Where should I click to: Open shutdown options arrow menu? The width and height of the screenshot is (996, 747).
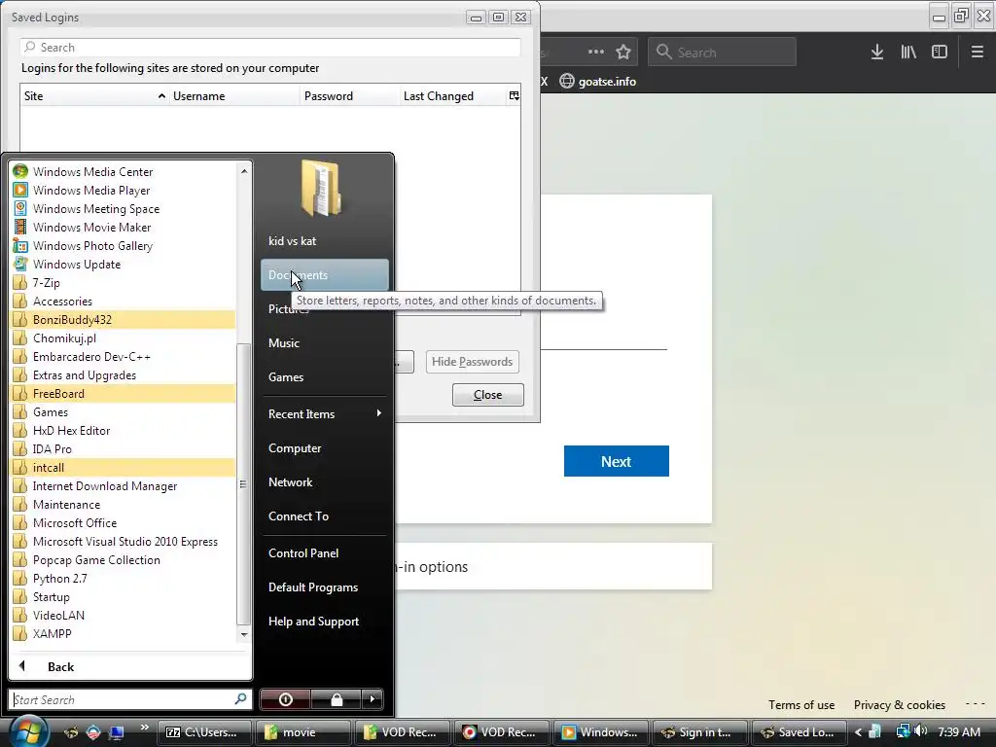tap(373, 699)
